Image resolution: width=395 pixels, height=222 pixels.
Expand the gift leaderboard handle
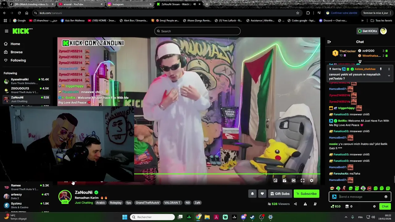(360, 62)
